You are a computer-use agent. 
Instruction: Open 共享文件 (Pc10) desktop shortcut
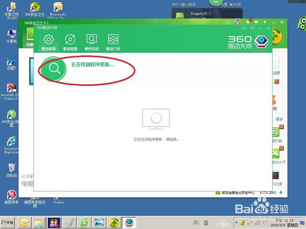point(11,11)
